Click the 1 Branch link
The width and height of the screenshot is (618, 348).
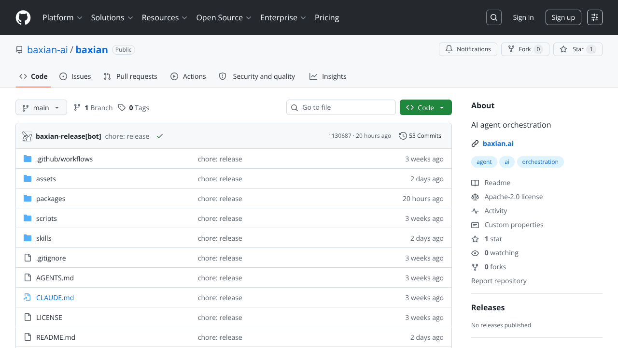[x=93, y=108]
